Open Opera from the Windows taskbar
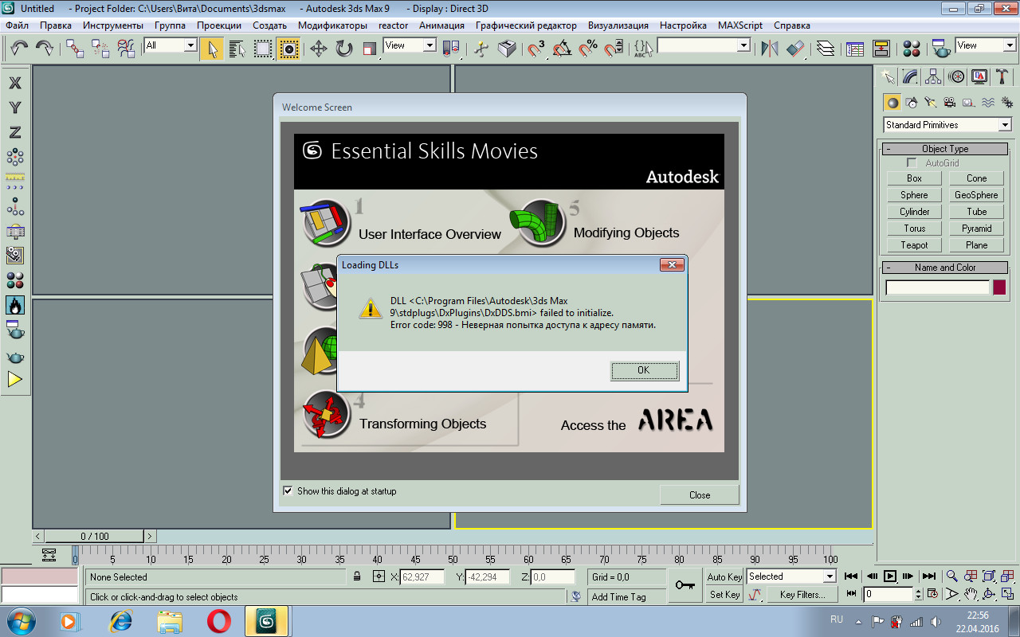Image resolution: width=1020 pixels, height=637 pixels. pos(219,620)
